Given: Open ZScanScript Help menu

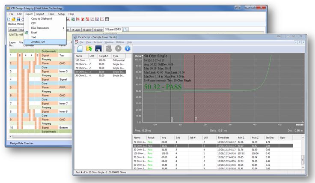Looking at the screenshot, I should [129, 42].
